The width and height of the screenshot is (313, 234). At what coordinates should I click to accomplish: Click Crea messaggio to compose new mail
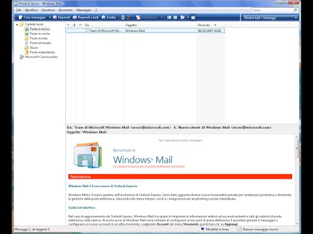[32, 18]
